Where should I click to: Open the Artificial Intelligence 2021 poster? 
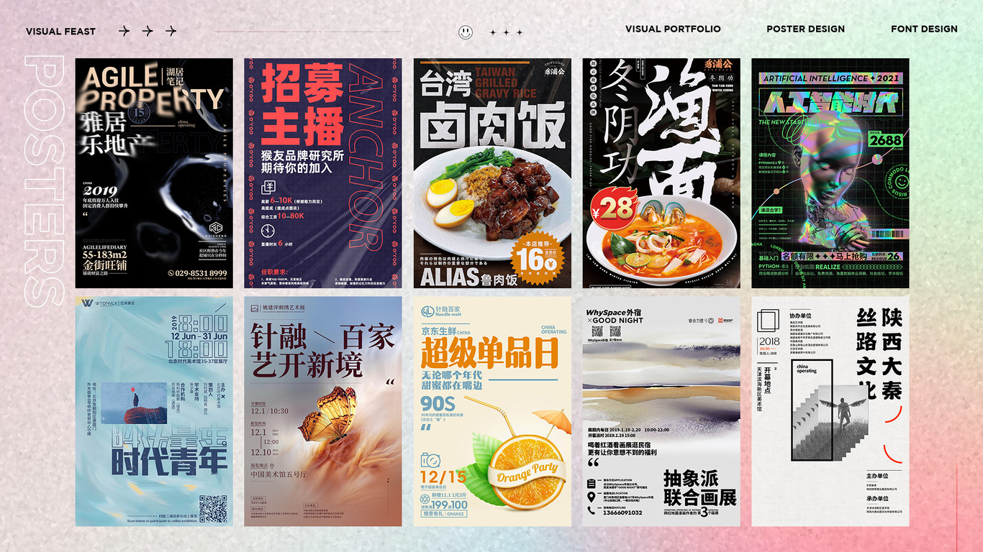830,173
